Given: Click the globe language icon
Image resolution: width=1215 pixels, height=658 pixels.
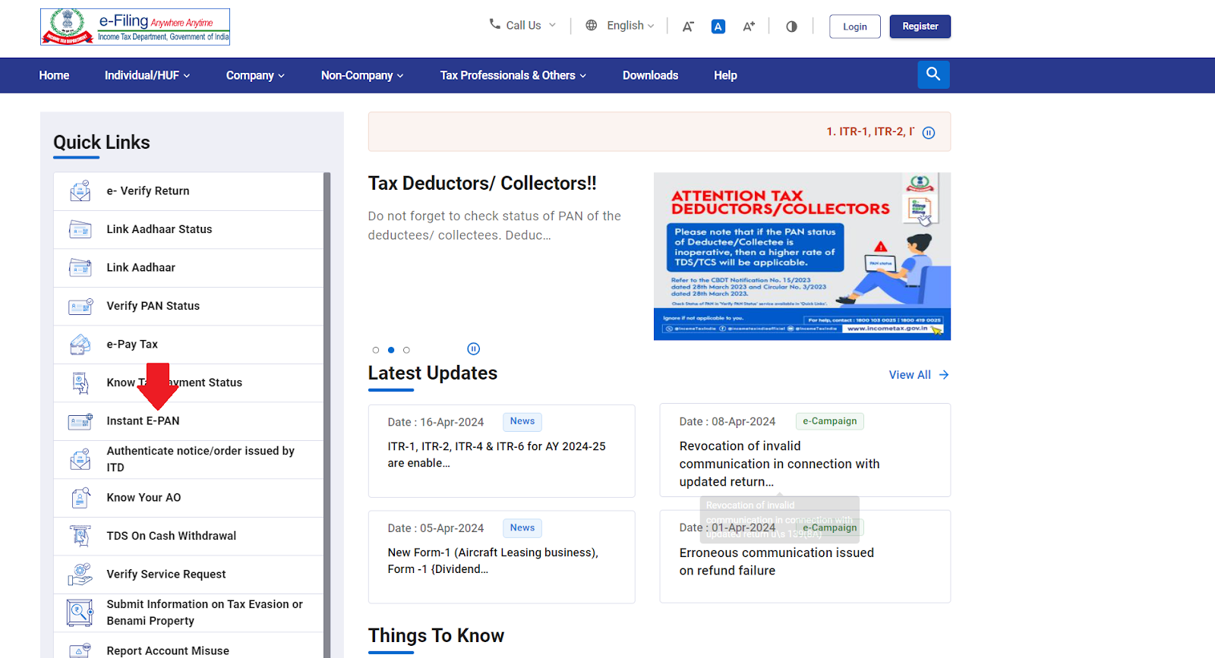Looking at the screenshot, I should point(592,25).
